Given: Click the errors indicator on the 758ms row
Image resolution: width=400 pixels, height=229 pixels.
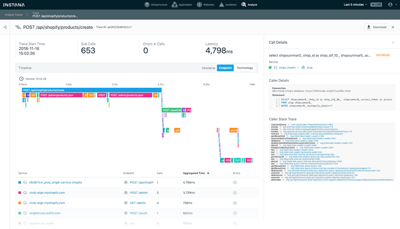Looking at the screenshot, I should click(235, 203).
